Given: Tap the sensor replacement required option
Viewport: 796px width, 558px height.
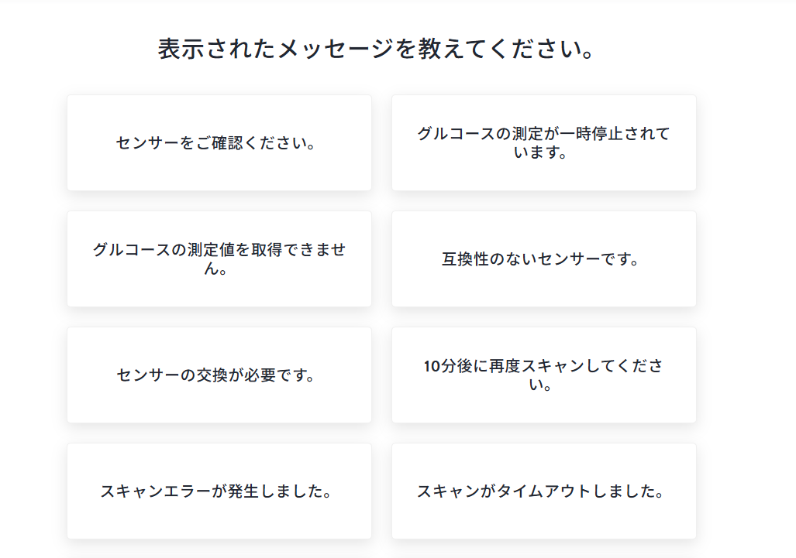Looking at the screenshot, I should click(219, 375).
